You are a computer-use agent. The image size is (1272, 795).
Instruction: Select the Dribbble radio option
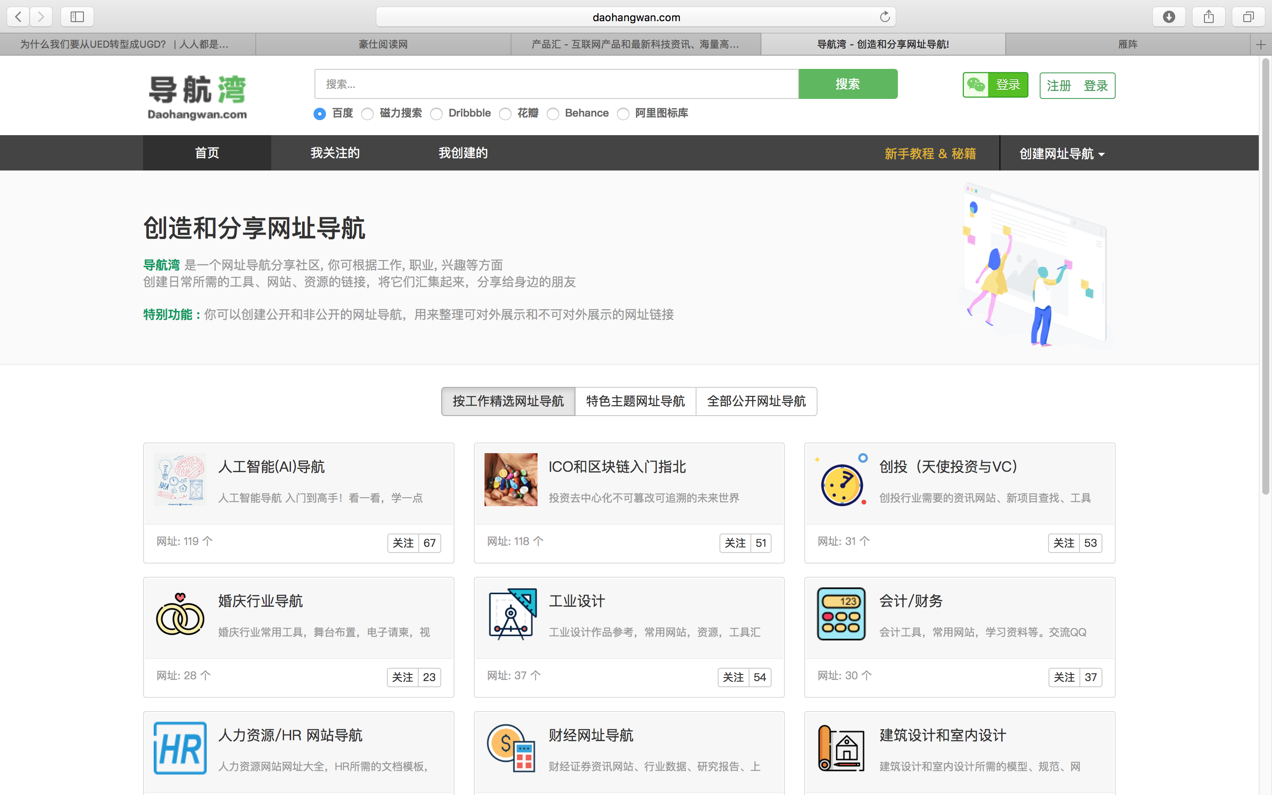tap(436, 114)
